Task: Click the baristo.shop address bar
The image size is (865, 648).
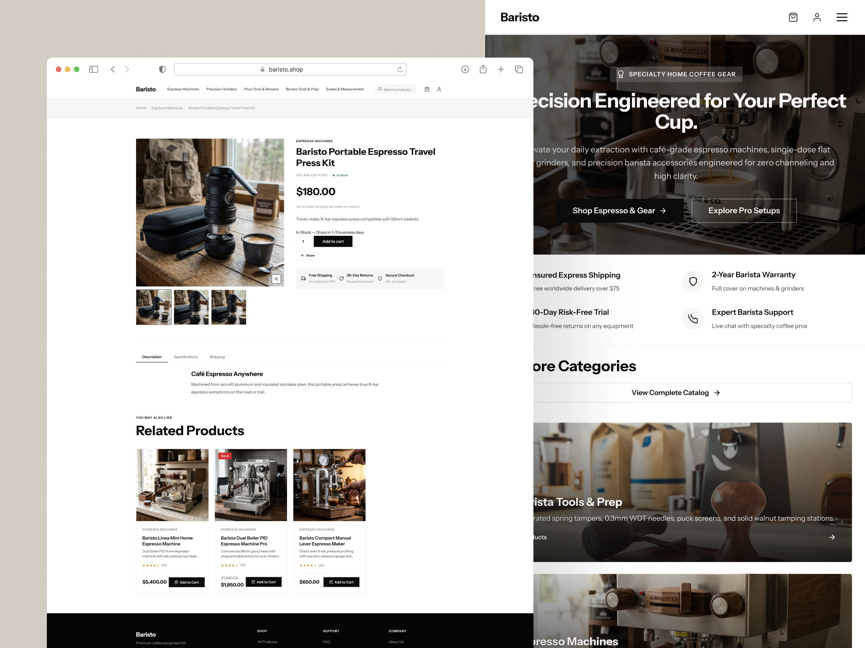Action: pos(290,69)
